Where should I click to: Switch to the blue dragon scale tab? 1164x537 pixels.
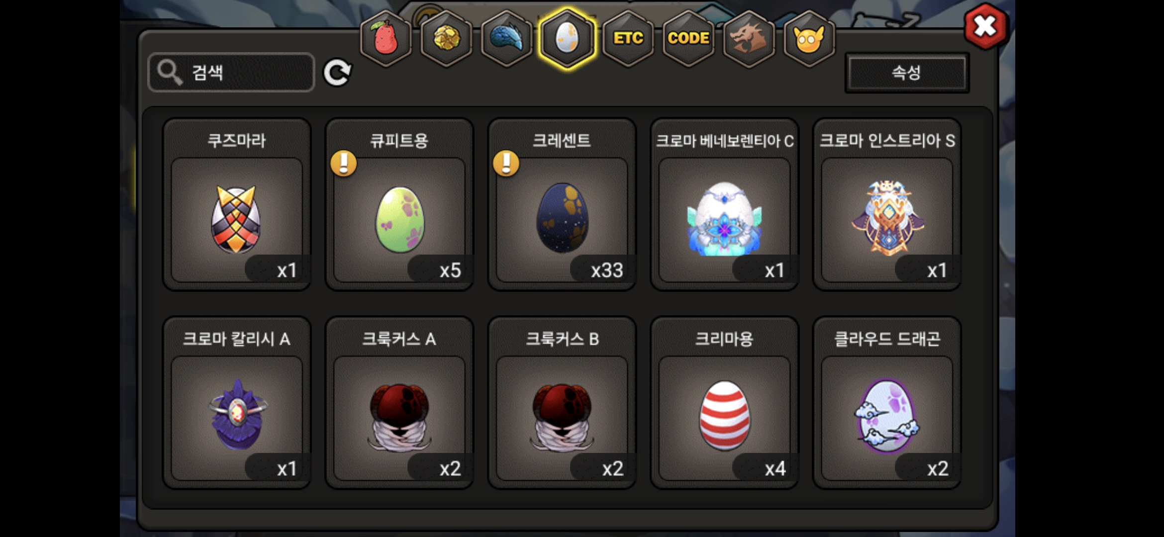507,38
